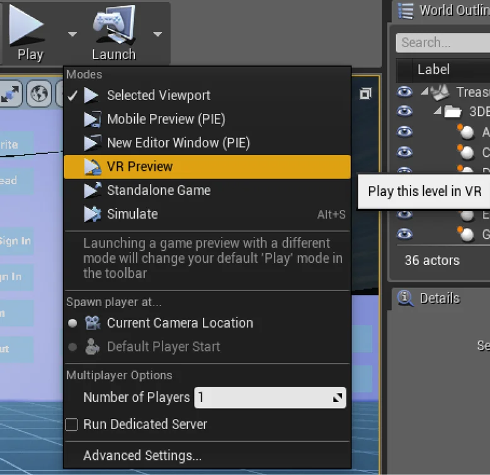Screen dimensions: 490x475
Task: Click the Default Player Start pawn icon
Action: [93, 346]
